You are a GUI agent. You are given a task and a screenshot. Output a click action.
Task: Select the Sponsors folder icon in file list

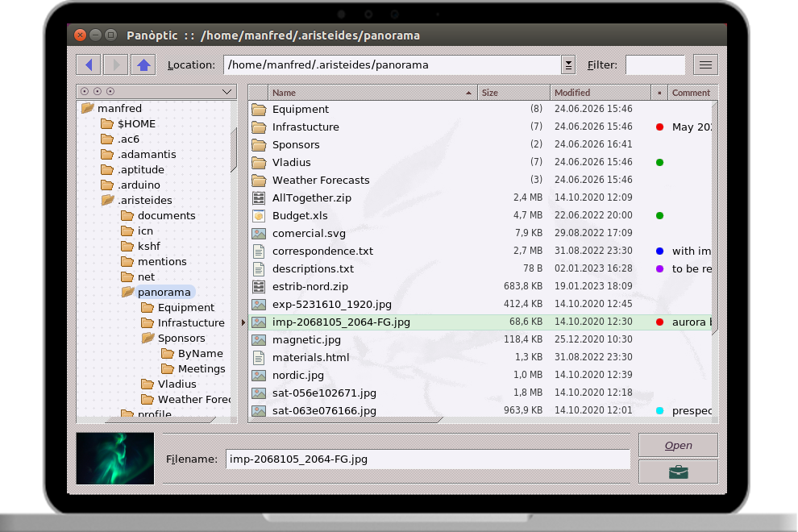point(259,144)
